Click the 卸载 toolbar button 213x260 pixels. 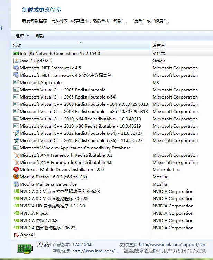point(40,36)
